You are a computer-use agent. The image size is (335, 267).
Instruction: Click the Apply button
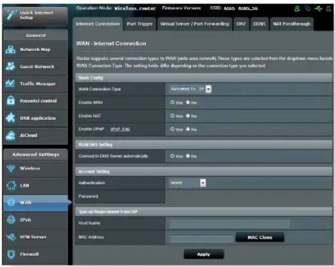coord(204,254)
